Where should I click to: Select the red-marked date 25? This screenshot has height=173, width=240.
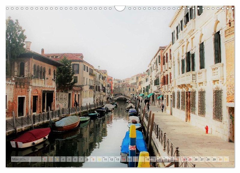click(x=190, y=159)
